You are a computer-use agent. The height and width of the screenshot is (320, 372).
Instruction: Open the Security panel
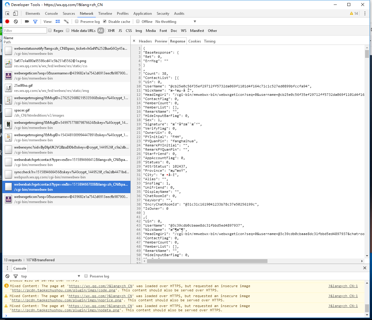point(163,14)
